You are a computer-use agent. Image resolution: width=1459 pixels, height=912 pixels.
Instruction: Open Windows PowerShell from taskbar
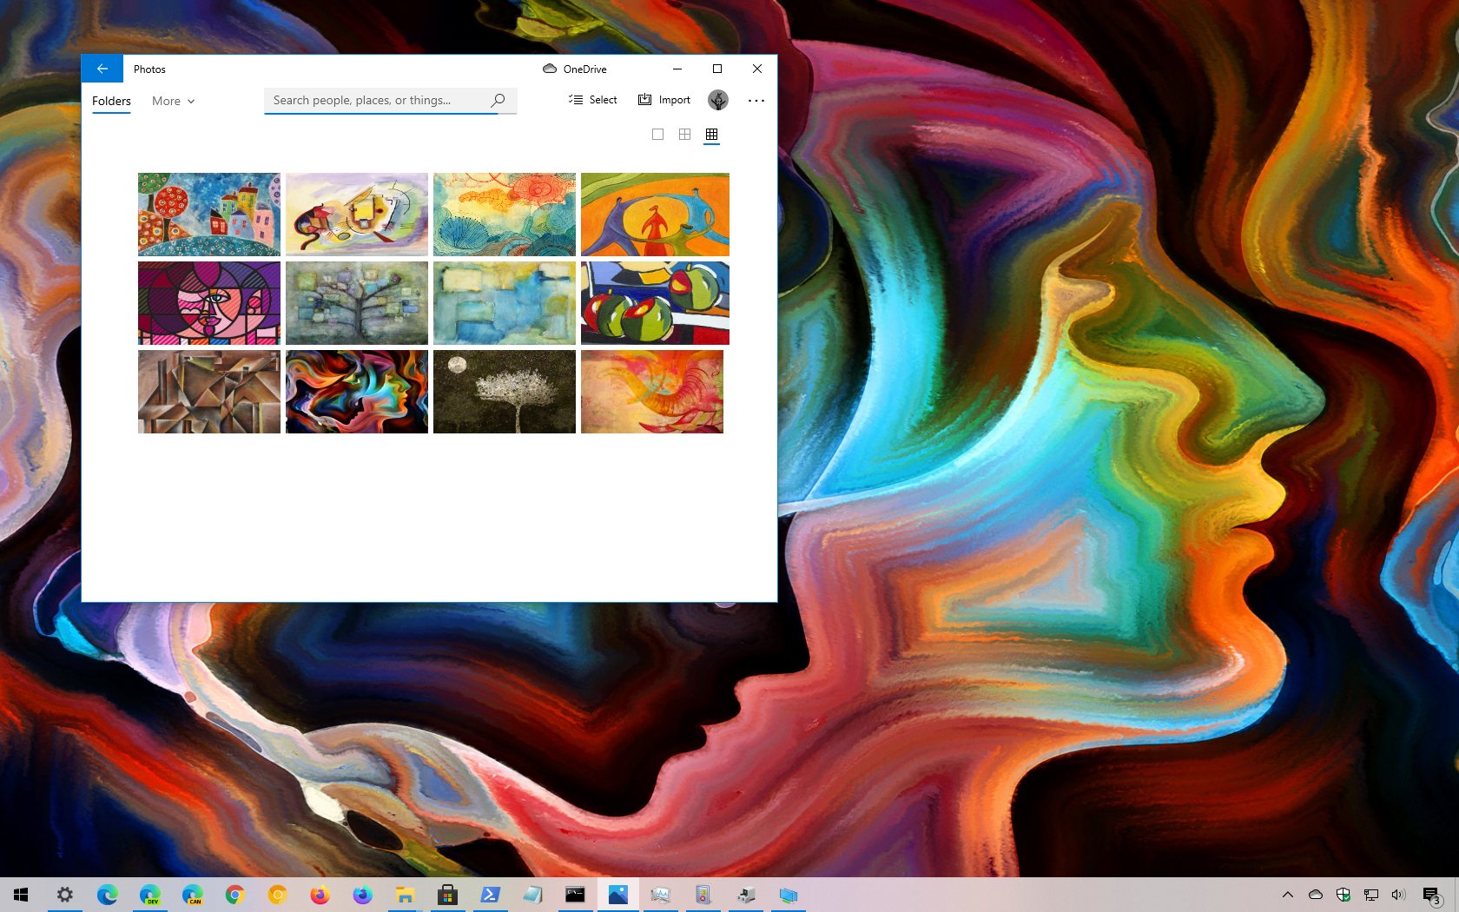pyautogui.click(x=490, y=895)
